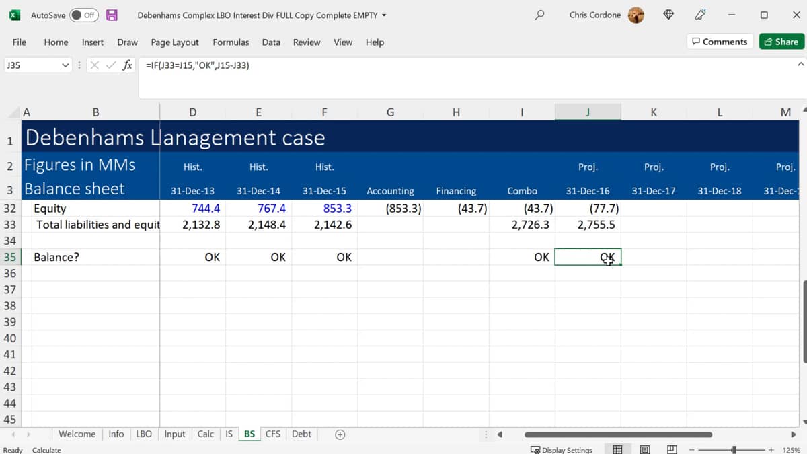Click the (853.3) Accounting cell
Screen dimensions: 807x454
391,209
